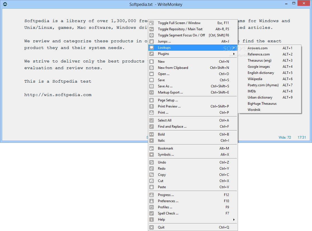Click the Symbols heart icon
312x231 pixels.
152,155
